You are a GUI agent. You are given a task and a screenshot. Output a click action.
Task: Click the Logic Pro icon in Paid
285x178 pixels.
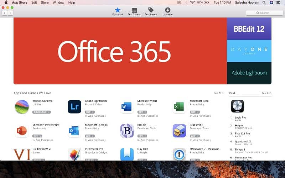[x=237, y=106]
